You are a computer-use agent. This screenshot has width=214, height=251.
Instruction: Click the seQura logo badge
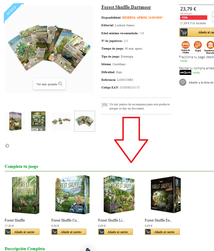click(185, 73)
